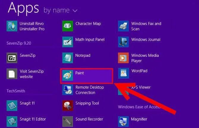Click the Apps screen title
Screen dimensions: 199x128
click(23, 8)
